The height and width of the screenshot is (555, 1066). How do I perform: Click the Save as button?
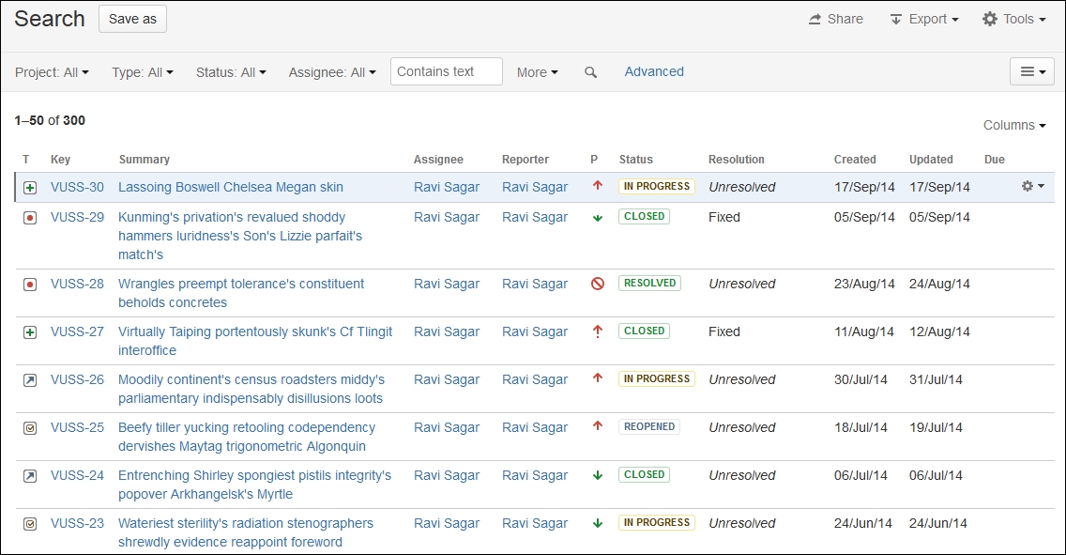click(132, 19)
